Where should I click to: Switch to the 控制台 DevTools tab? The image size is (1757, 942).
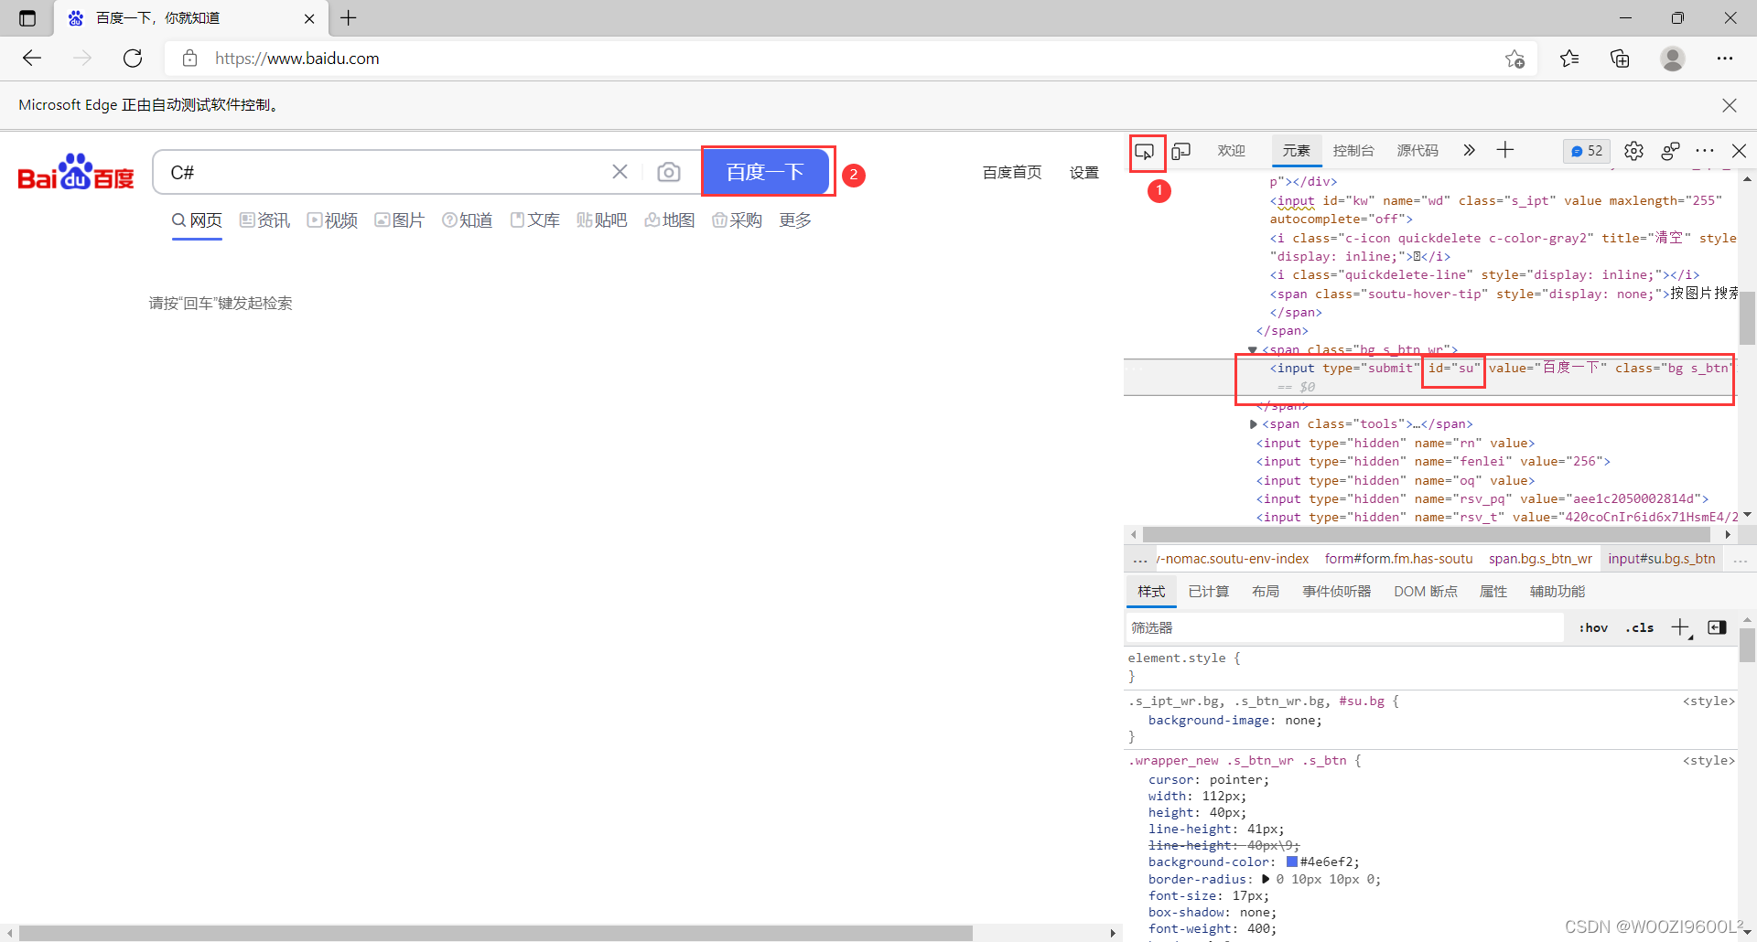pyautogui.click(x=1354, y=151)
